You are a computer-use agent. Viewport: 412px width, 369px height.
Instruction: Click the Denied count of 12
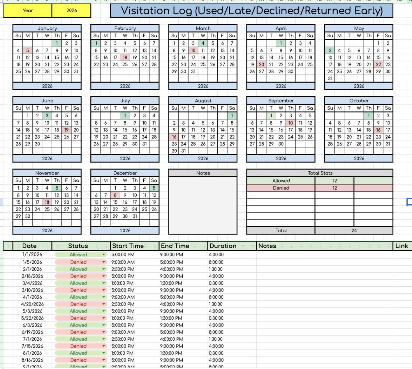click(x=334, y=188)
